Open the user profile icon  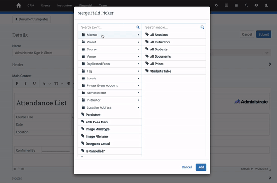266,6
